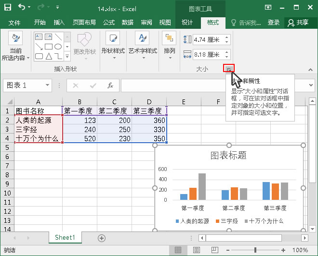The width and height of the screenshot is (318, 256).
Task: Select the elbow connector shape
Action: tap(58, 56)
